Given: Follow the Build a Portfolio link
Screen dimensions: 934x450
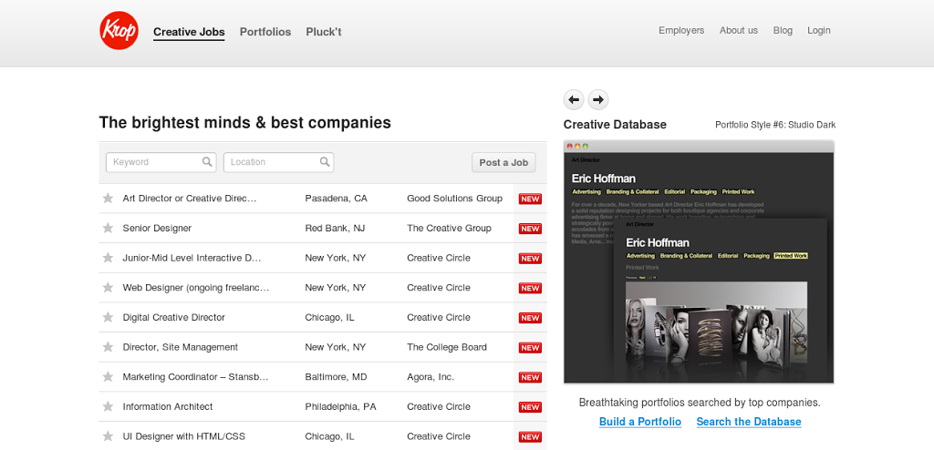Looking at the screenshot, I should (x=640, y=422).
